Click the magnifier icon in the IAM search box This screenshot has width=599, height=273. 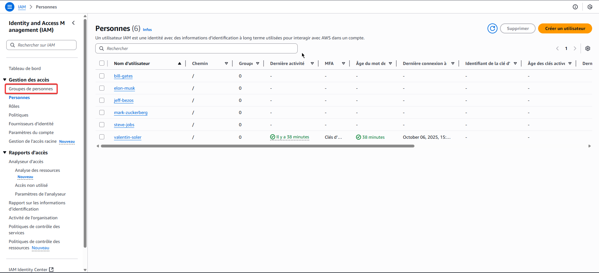12,45
